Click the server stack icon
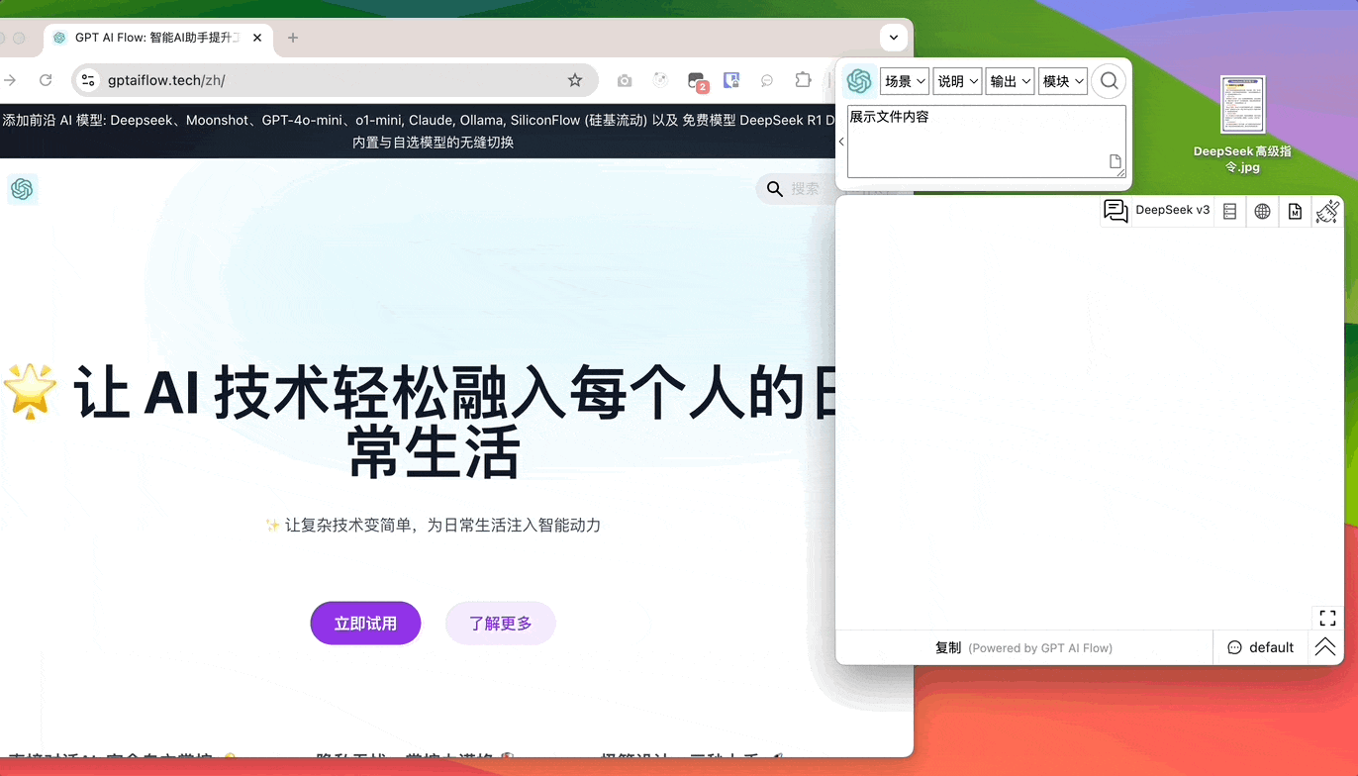1358x776 pixels. [1229, 211]
